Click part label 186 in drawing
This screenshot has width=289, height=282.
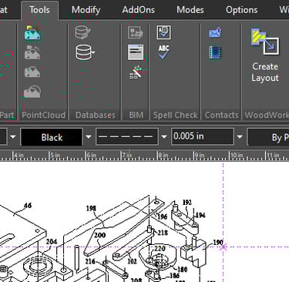174,276
